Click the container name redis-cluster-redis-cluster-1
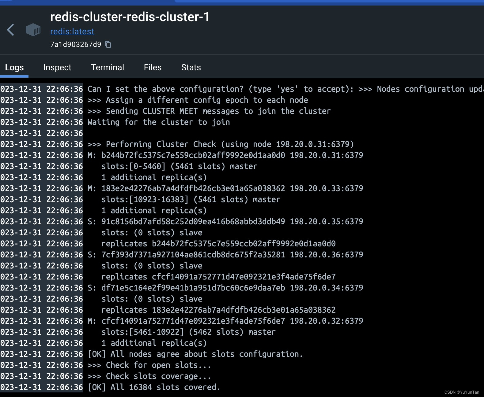 pos(130,17)
